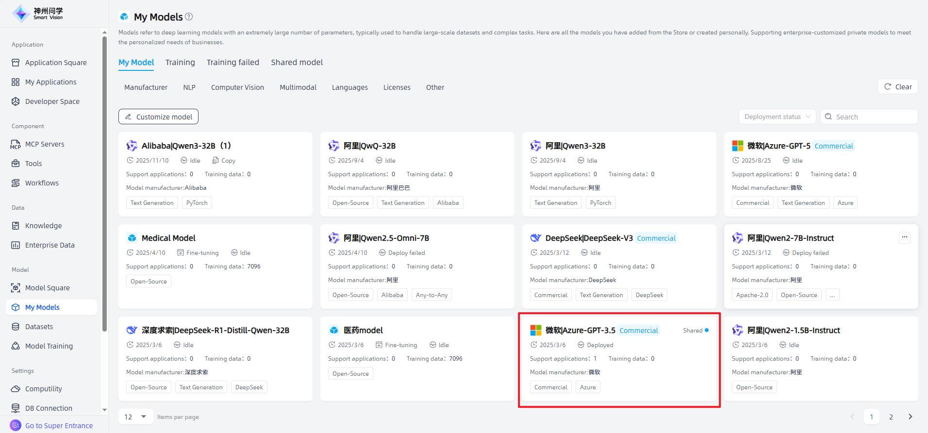Click the Microsoft logo on Azure-GPT-5 card
The width and height of the screenshot is (928, 433).
(737, 146)
